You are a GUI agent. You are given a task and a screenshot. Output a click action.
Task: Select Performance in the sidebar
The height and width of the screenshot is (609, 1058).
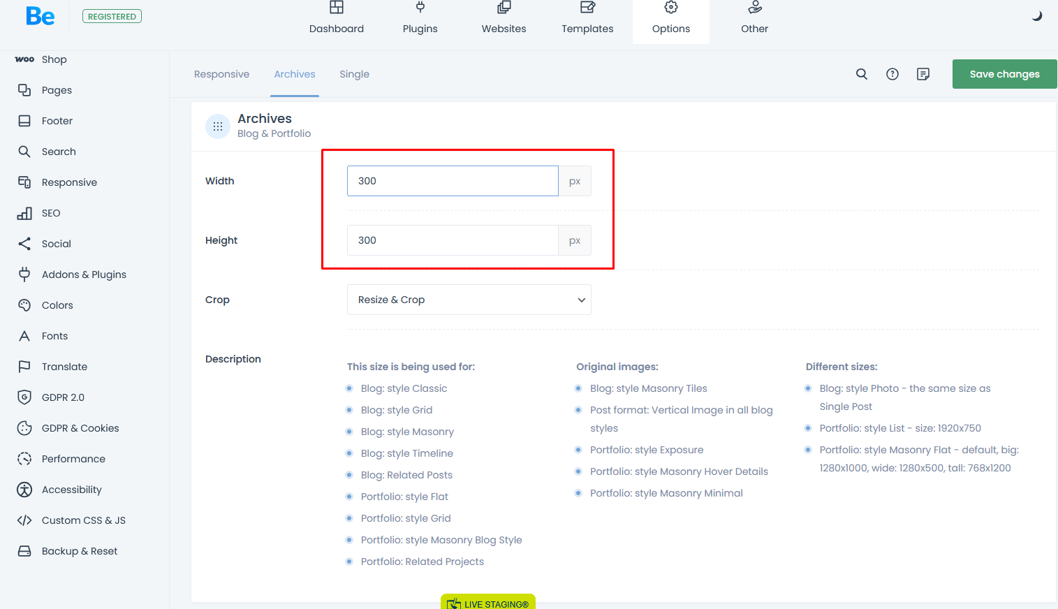(73, 459)
